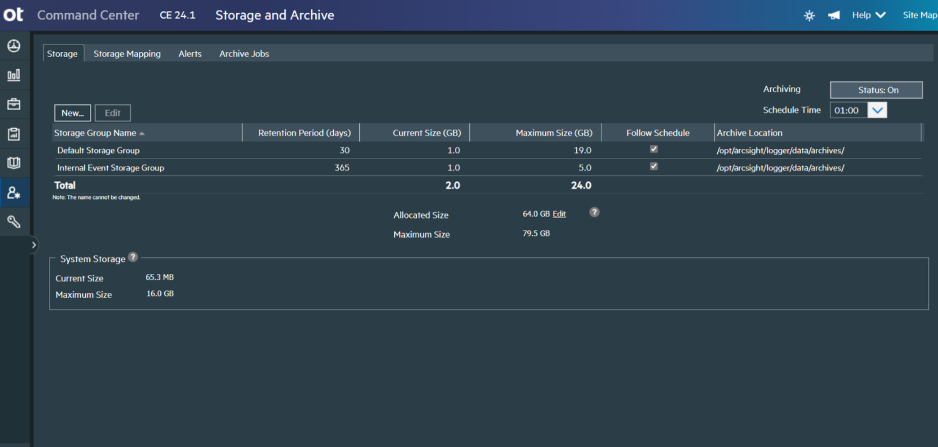Click the help icon beside Allocated Size
Image resolution: width=938 pixels, height=447 pixels.
pos(594,212)
